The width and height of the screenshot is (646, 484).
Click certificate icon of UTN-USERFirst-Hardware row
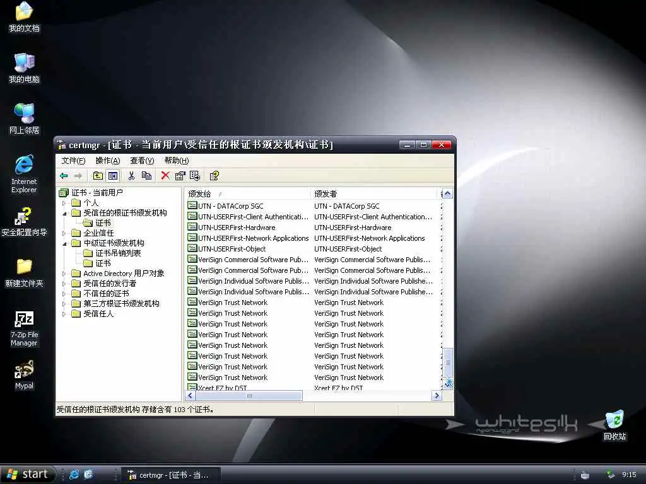[x=192, y=227]
